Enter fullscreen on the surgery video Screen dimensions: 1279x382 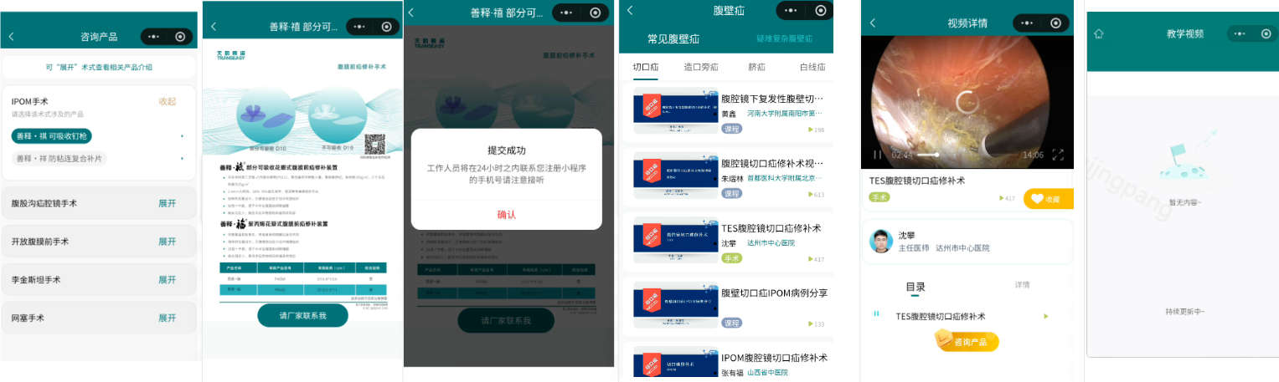1058,155
